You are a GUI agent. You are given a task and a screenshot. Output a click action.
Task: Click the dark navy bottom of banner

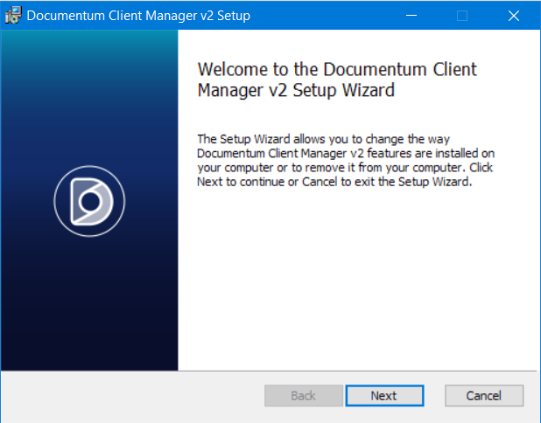click(x=89, y=341)
